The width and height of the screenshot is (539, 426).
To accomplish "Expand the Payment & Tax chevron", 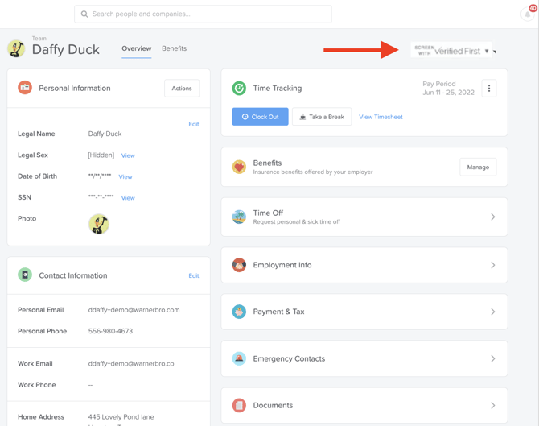I will 493,312.
